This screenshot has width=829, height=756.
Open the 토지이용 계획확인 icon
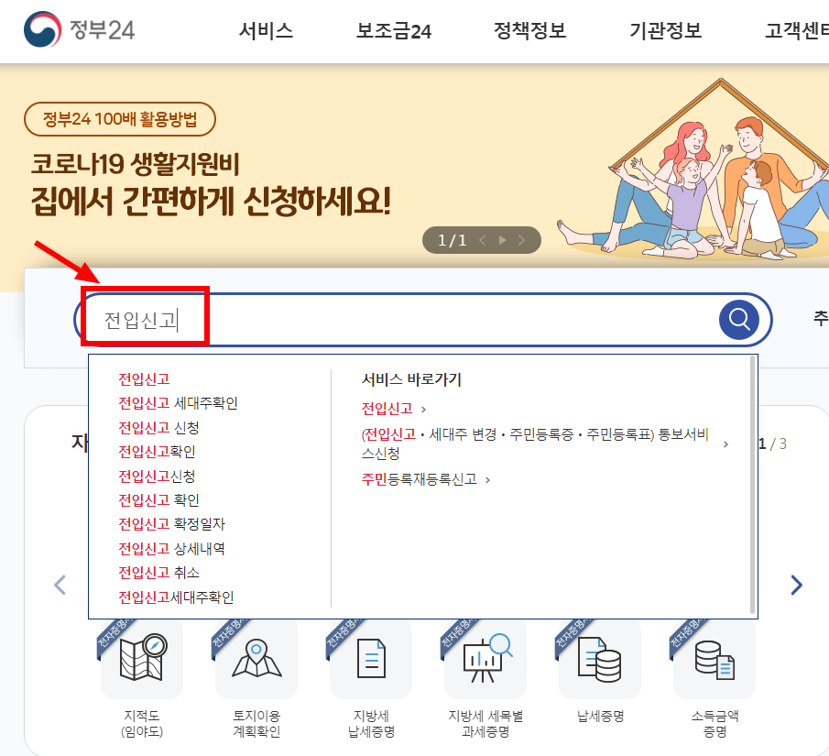pyautogui.click(x=256, y=658)
